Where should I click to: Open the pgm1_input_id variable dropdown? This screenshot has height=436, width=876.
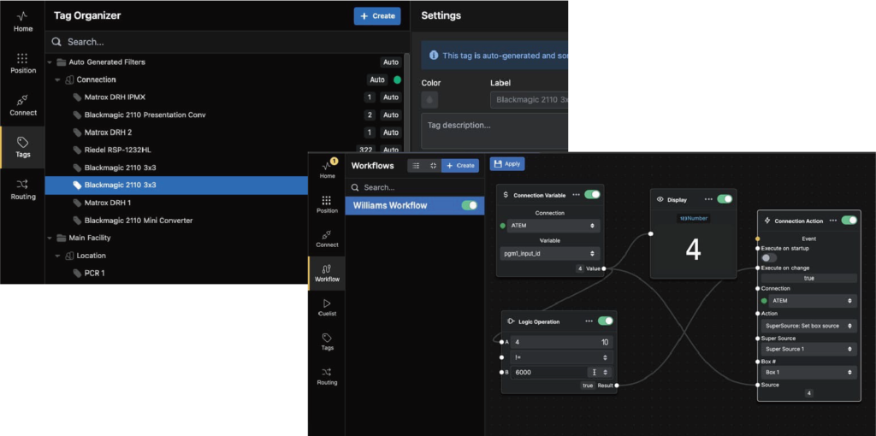click(549, 254)
